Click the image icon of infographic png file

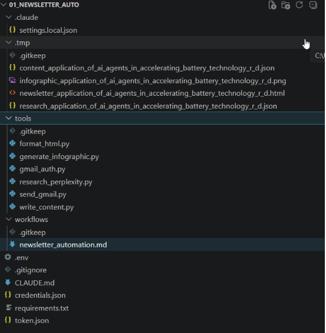tap(12, 80)
